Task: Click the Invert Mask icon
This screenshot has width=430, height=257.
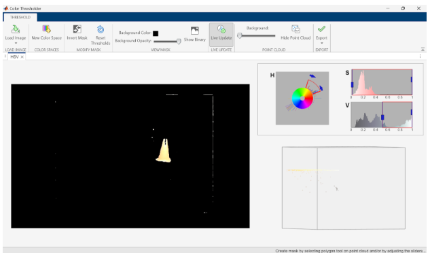Action: point(77,29)
